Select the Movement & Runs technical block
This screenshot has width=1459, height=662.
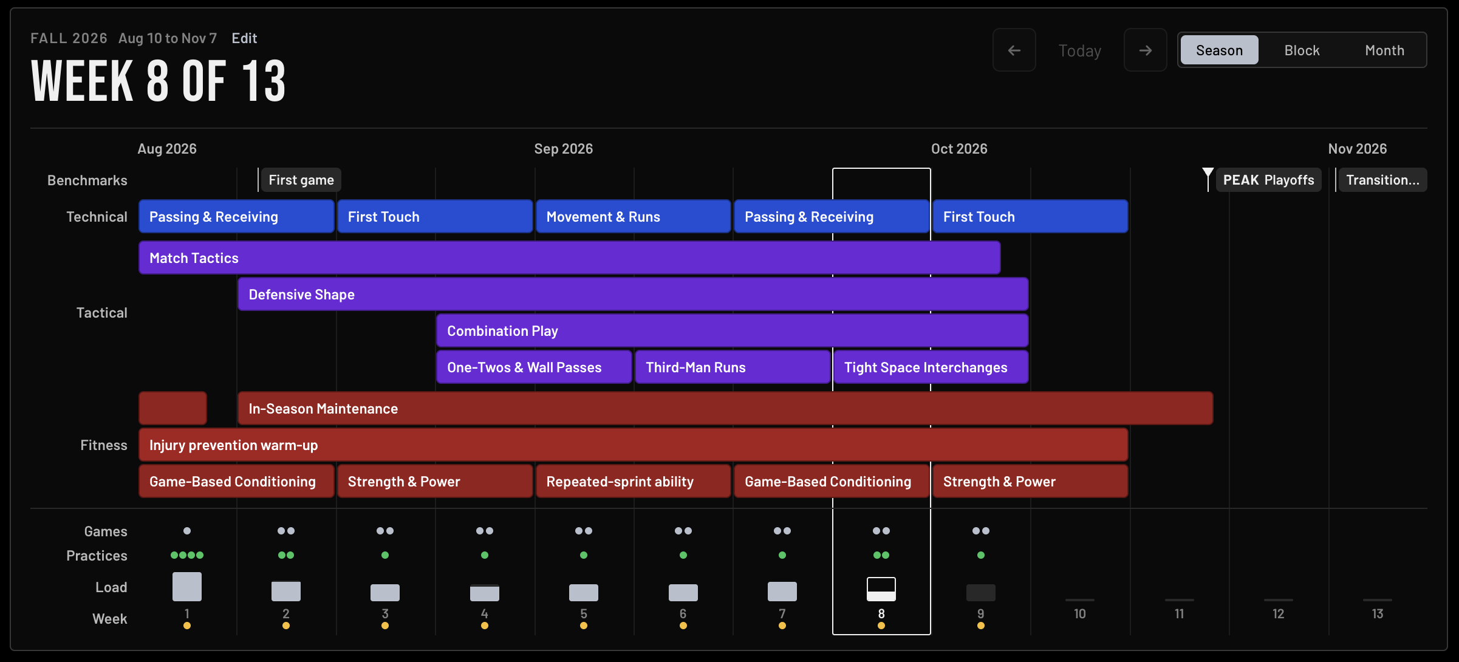click(633, 216)
